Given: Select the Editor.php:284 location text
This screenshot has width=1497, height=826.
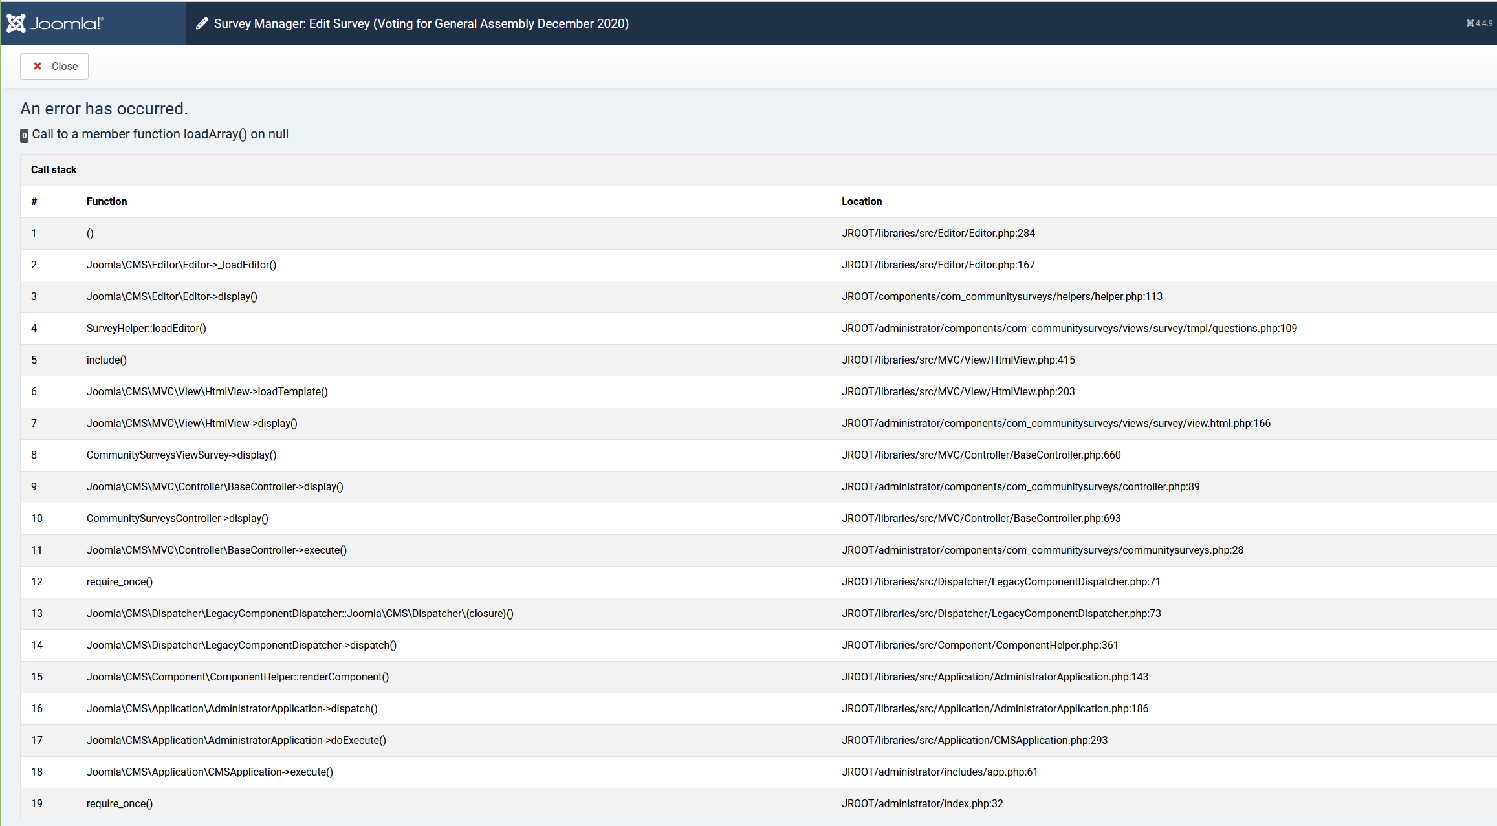Looking at the screenshot, I should (938, 233).
